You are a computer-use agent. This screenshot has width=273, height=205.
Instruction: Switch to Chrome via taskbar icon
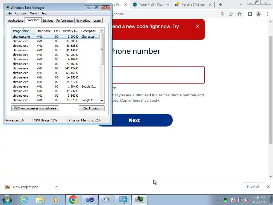pos(73,200)
